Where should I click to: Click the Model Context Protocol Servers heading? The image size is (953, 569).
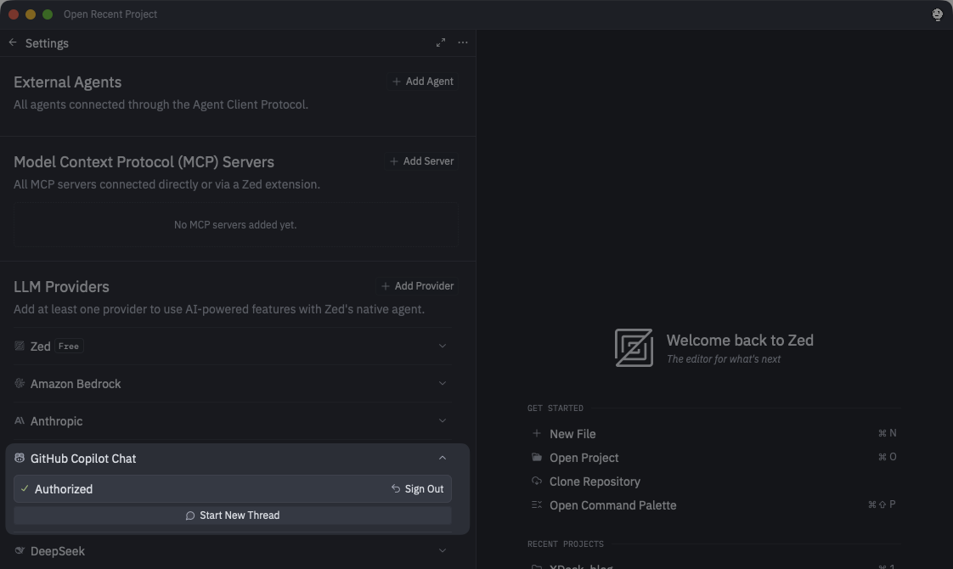click(144, 161)
